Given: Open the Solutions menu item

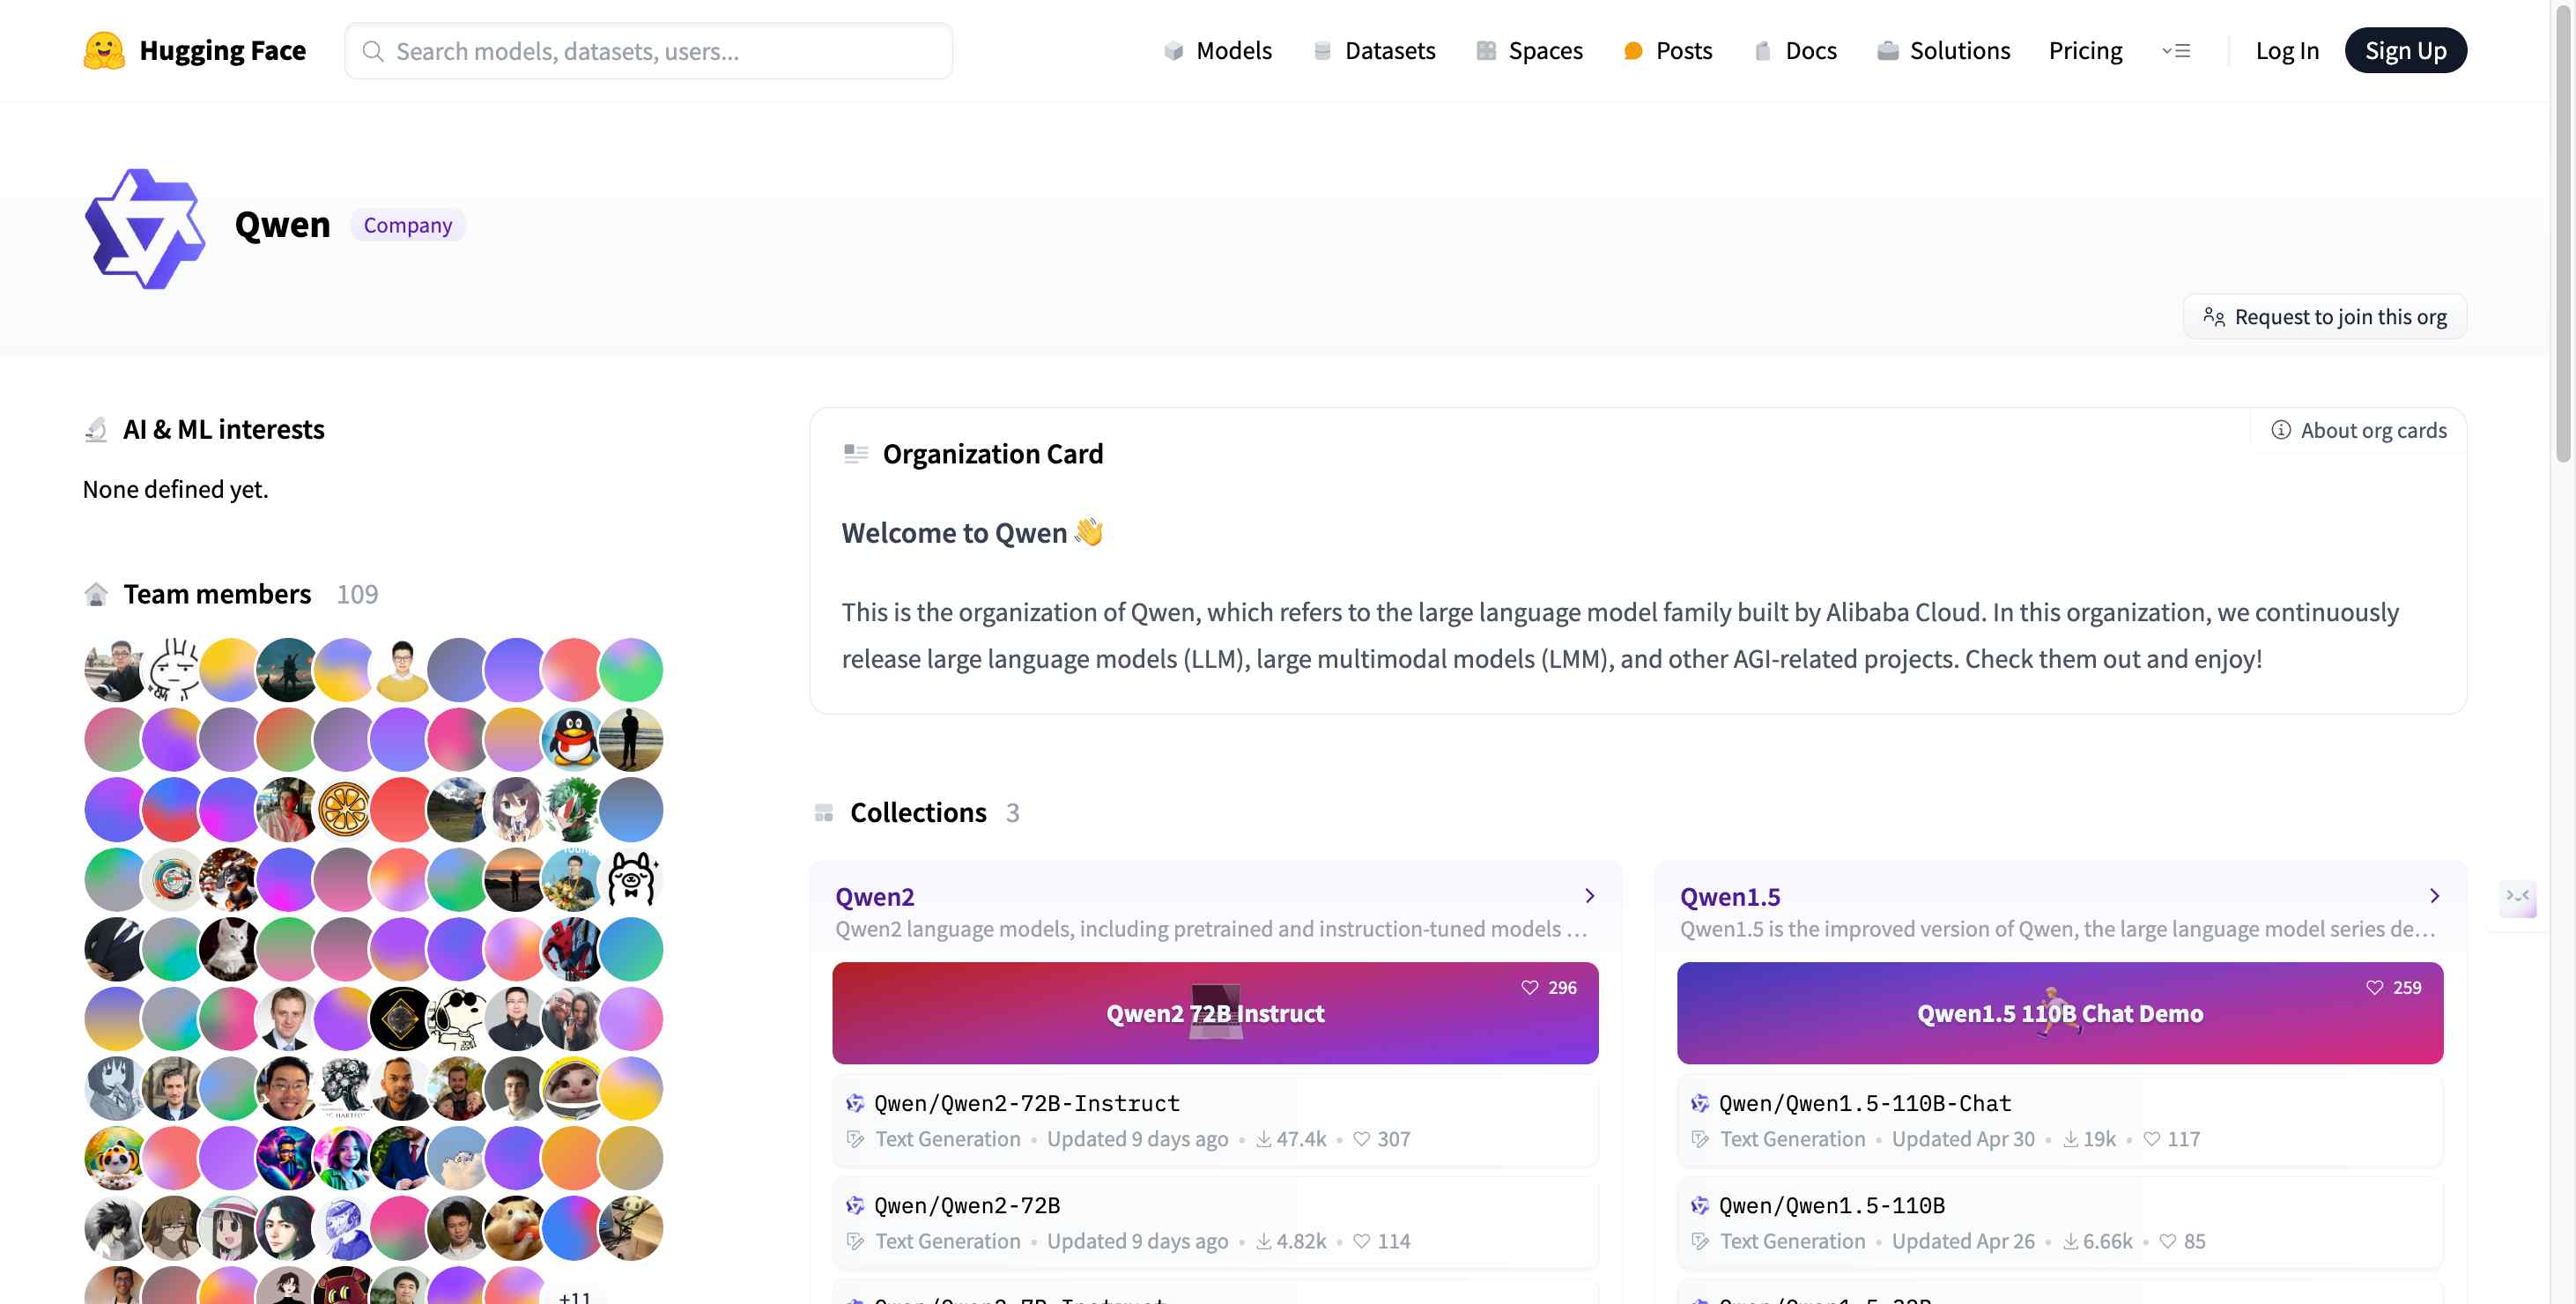Looking at the screenshot, I should (x=1943, y=51).
